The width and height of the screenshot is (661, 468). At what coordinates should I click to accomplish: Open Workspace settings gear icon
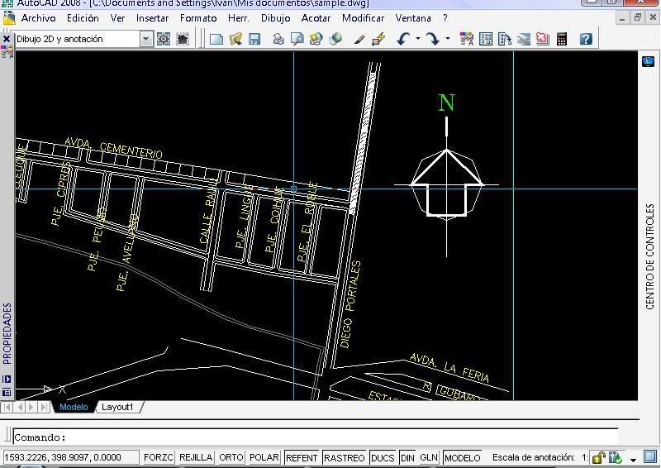click(x=164, y=39)
